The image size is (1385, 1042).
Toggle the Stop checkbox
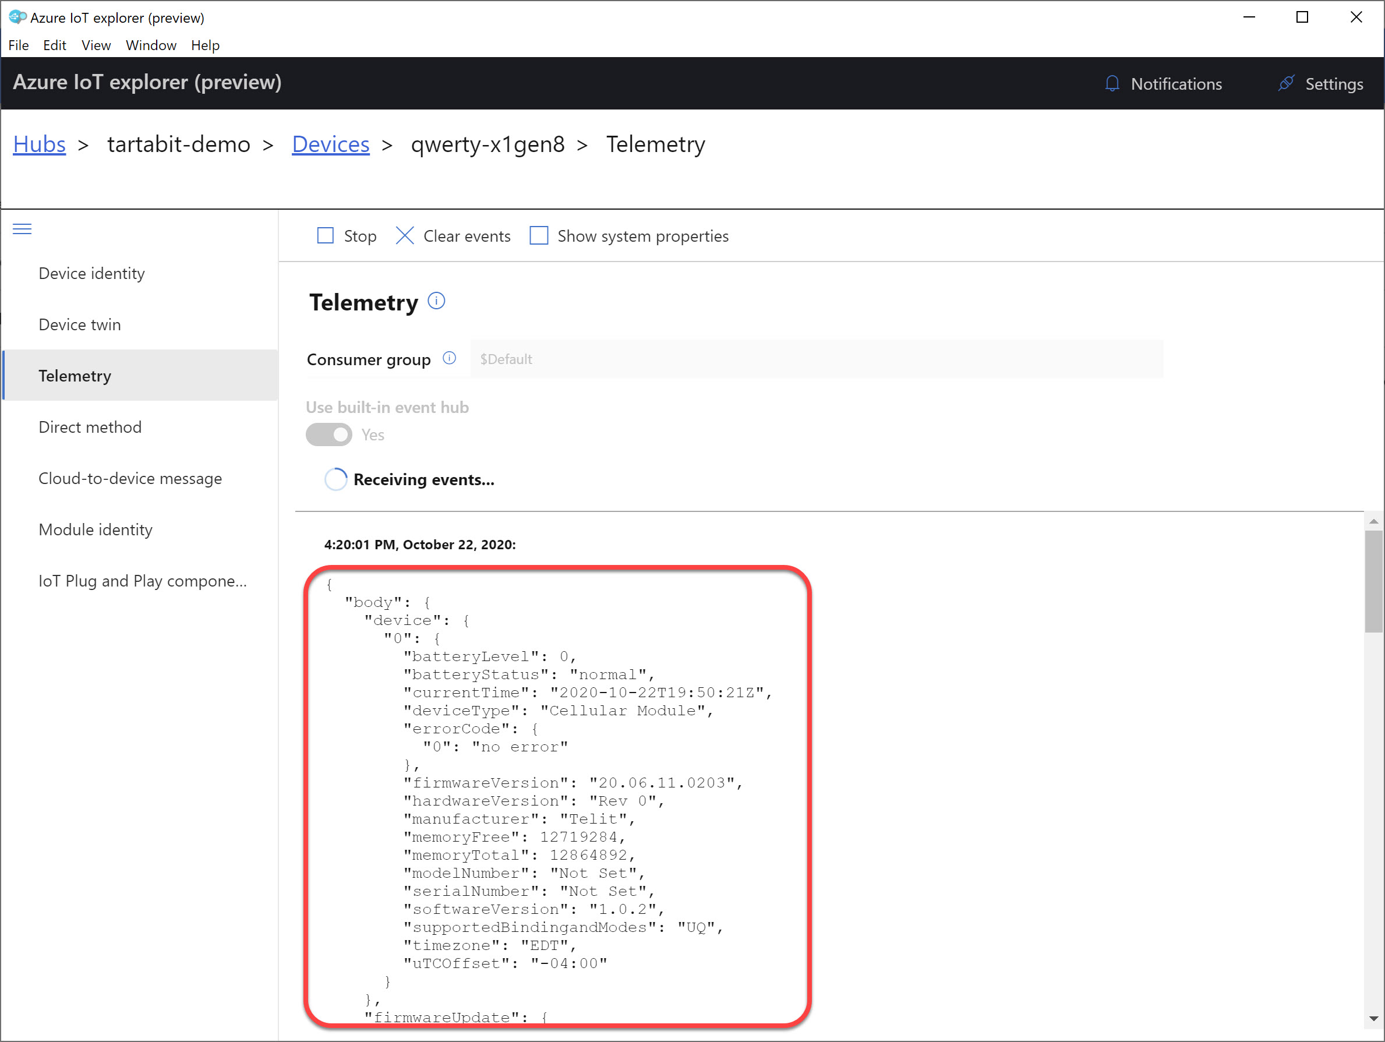(x=327, y=235)
